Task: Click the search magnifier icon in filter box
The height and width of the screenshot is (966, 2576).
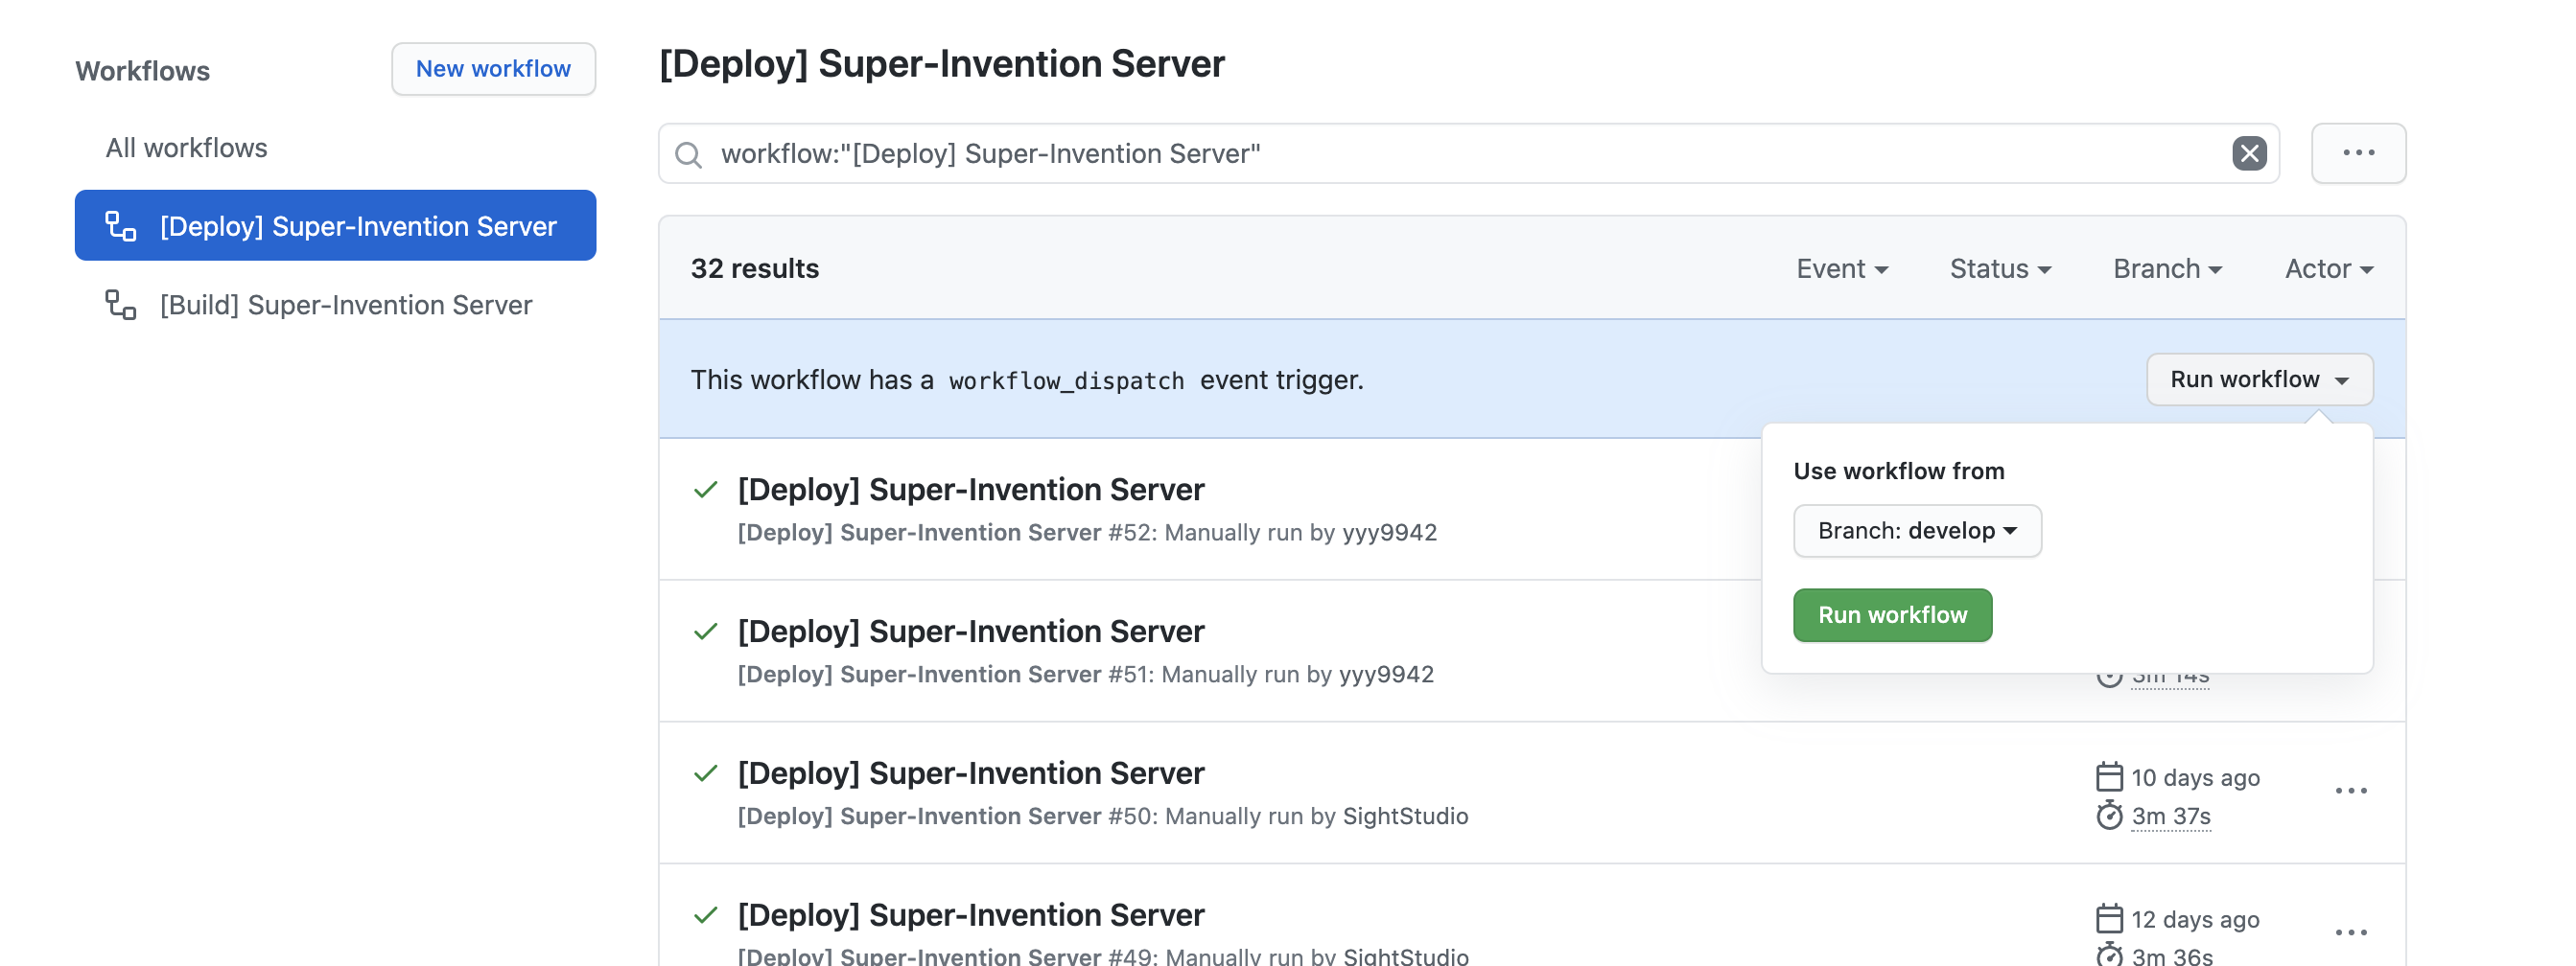Action: point(688,154)
